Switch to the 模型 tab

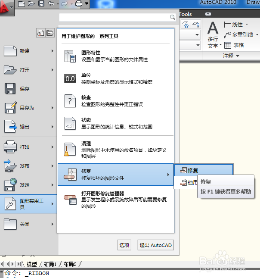tap(32, 264)
